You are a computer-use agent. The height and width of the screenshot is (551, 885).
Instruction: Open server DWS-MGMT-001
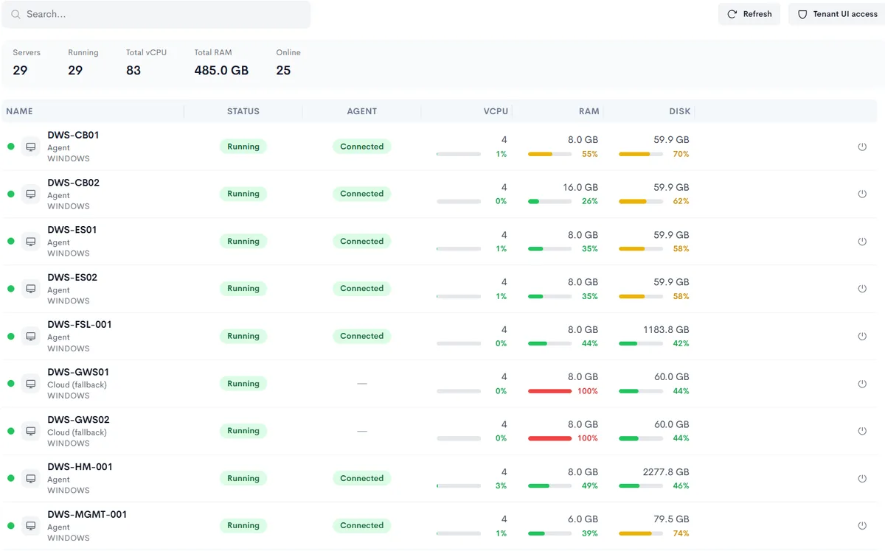(x=87, y=515)
